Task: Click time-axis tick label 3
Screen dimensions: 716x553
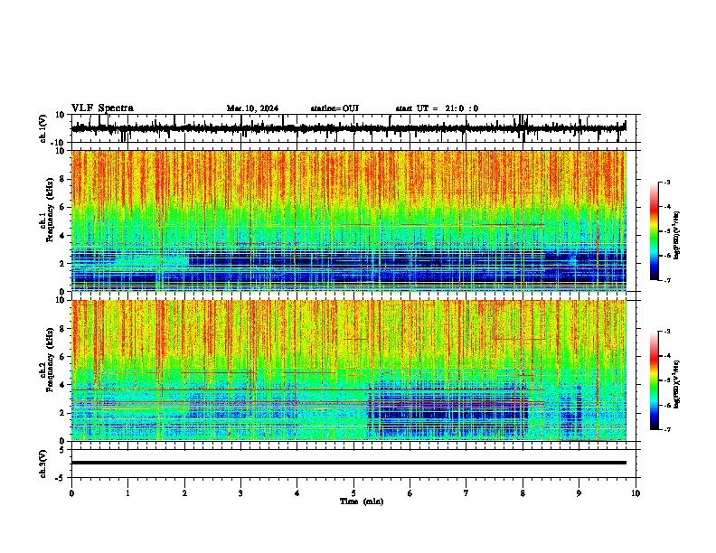Action: tap(240, 493)
